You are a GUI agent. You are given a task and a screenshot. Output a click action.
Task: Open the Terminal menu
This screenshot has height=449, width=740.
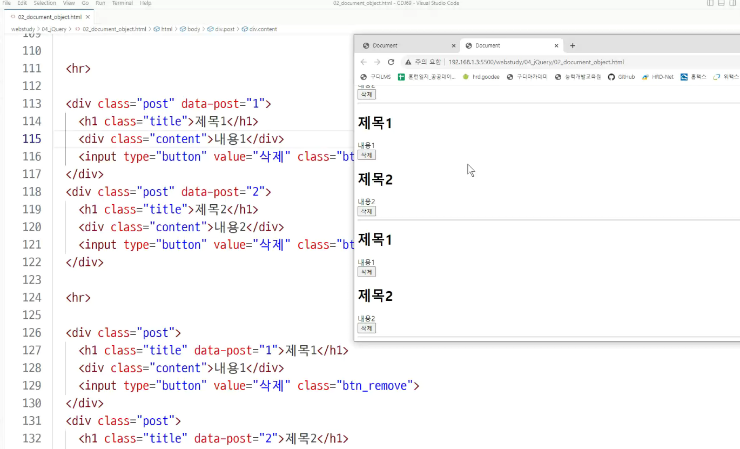(123, 3)
